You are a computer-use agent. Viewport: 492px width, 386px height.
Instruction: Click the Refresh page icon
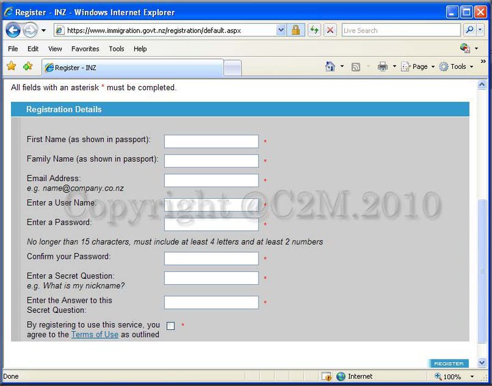pyautogui.click(x=314, y=30)
